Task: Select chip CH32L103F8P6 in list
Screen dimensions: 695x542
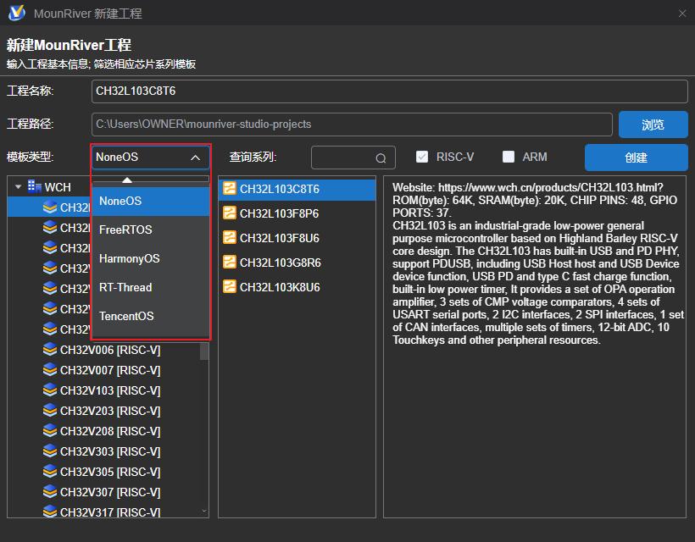Action: [x=297, y=213]
